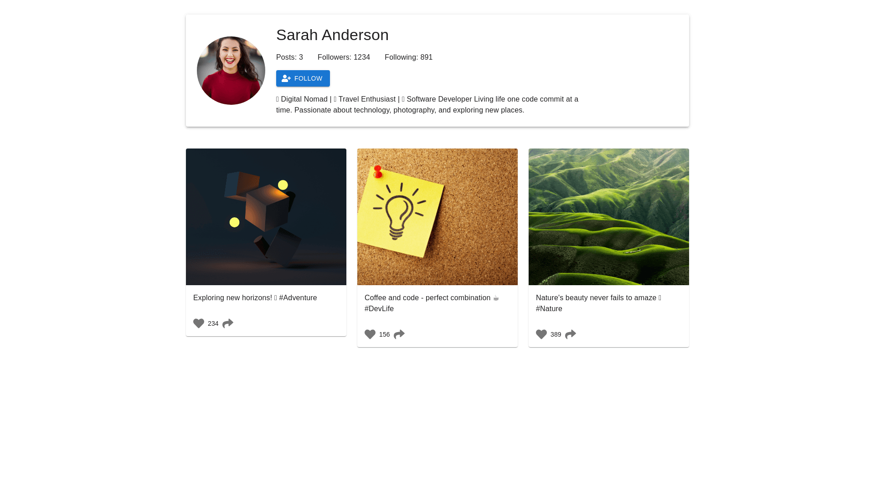Share the DevLife post
Image resolution: width=875 pixels, height=492 pixels.
click(x=399, y=334)
